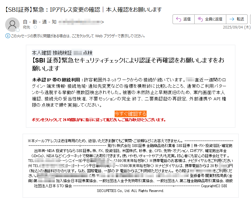Click the 緊急セキュリティチェック headline text
This screenshot has width=251, height=198.
pos(128,64)
